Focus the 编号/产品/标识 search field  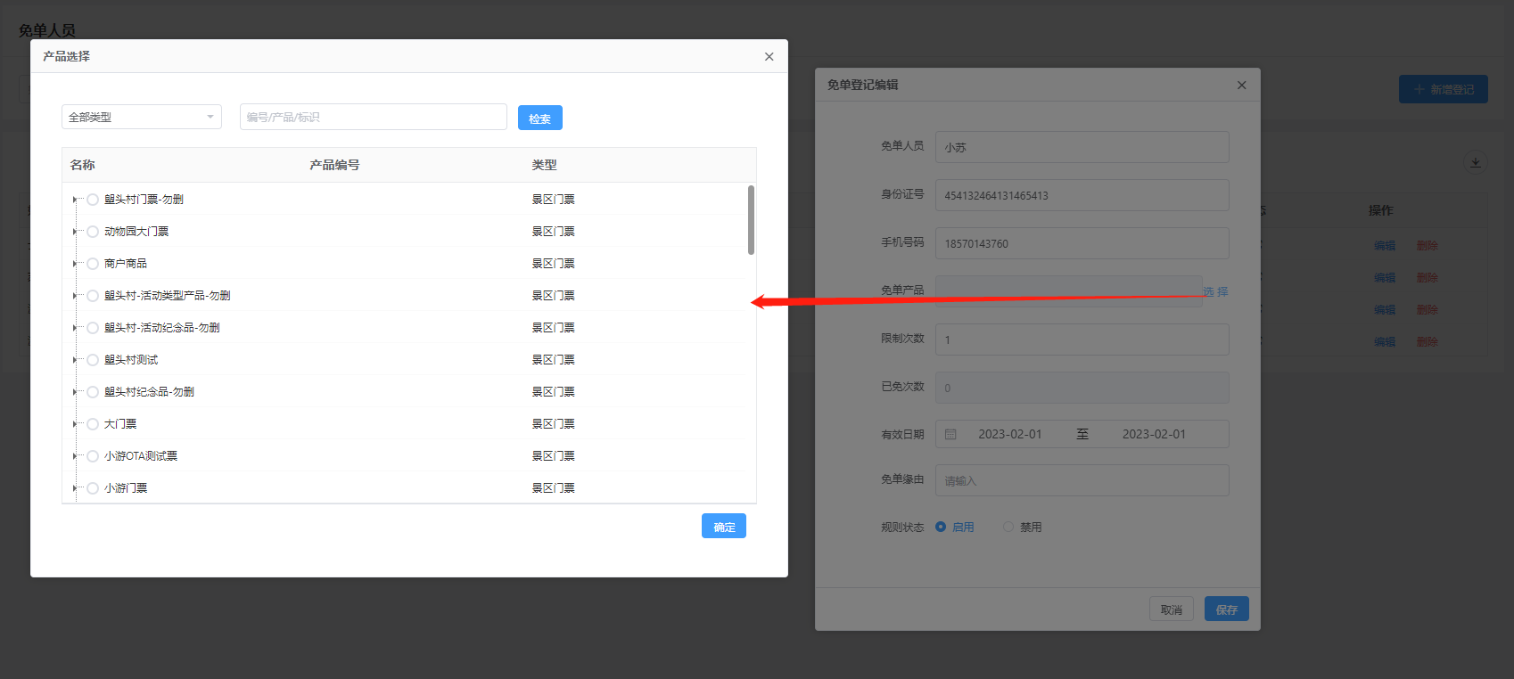[x=373, y=118]
